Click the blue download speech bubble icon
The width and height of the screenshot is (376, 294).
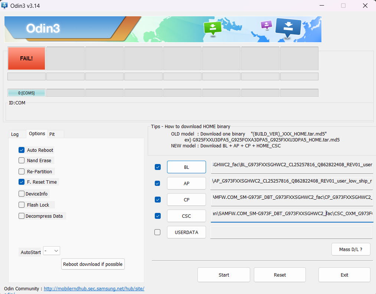click(288, 27)
